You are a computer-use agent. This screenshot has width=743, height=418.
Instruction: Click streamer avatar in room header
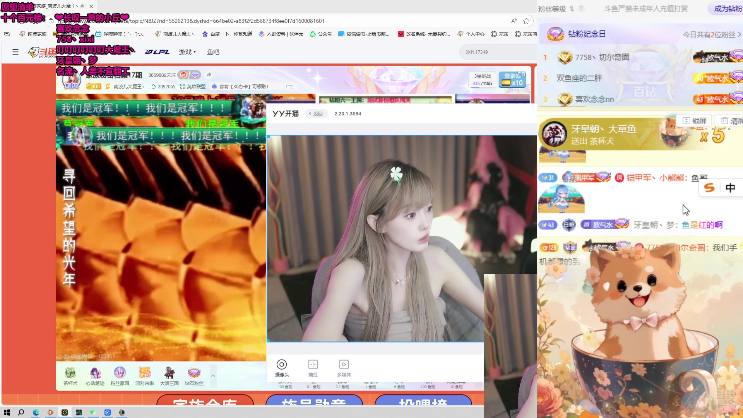click(72, 81)
